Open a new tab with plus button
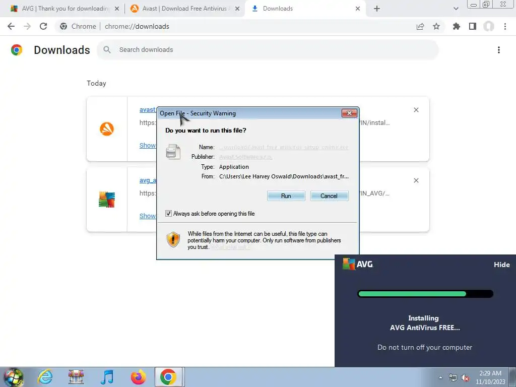The image size is (516, 387). tap(377, 9)
